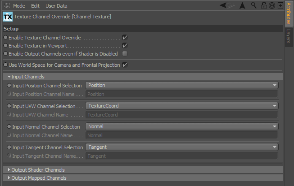
Task: Click the Use World Space for Camera label
Action: (x=64, y=65)
